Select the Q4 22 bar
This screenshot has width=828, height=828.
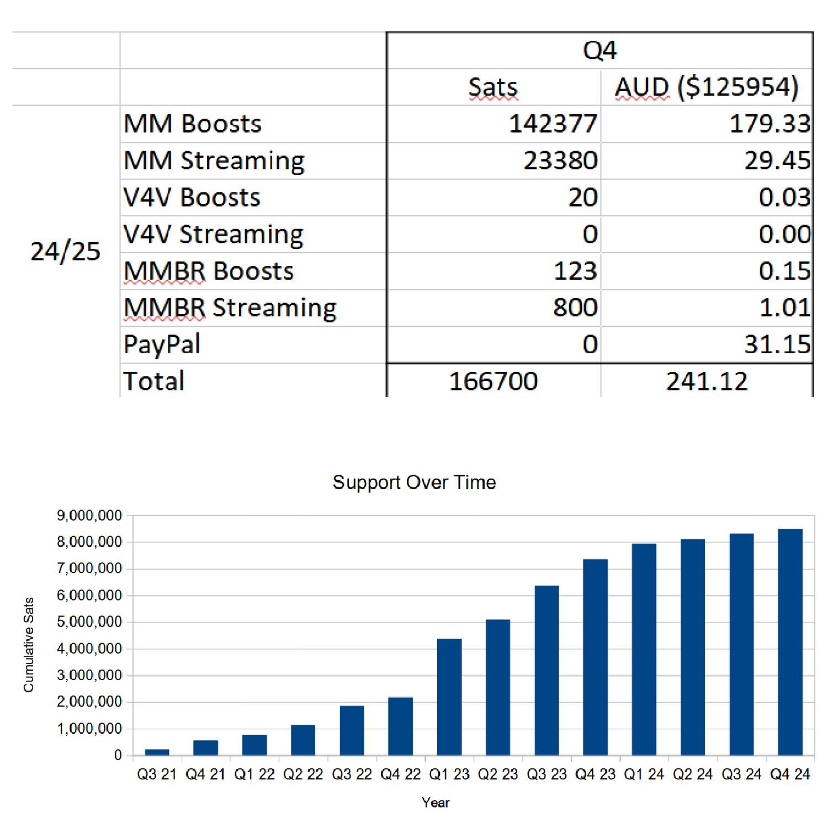[400, 726]
